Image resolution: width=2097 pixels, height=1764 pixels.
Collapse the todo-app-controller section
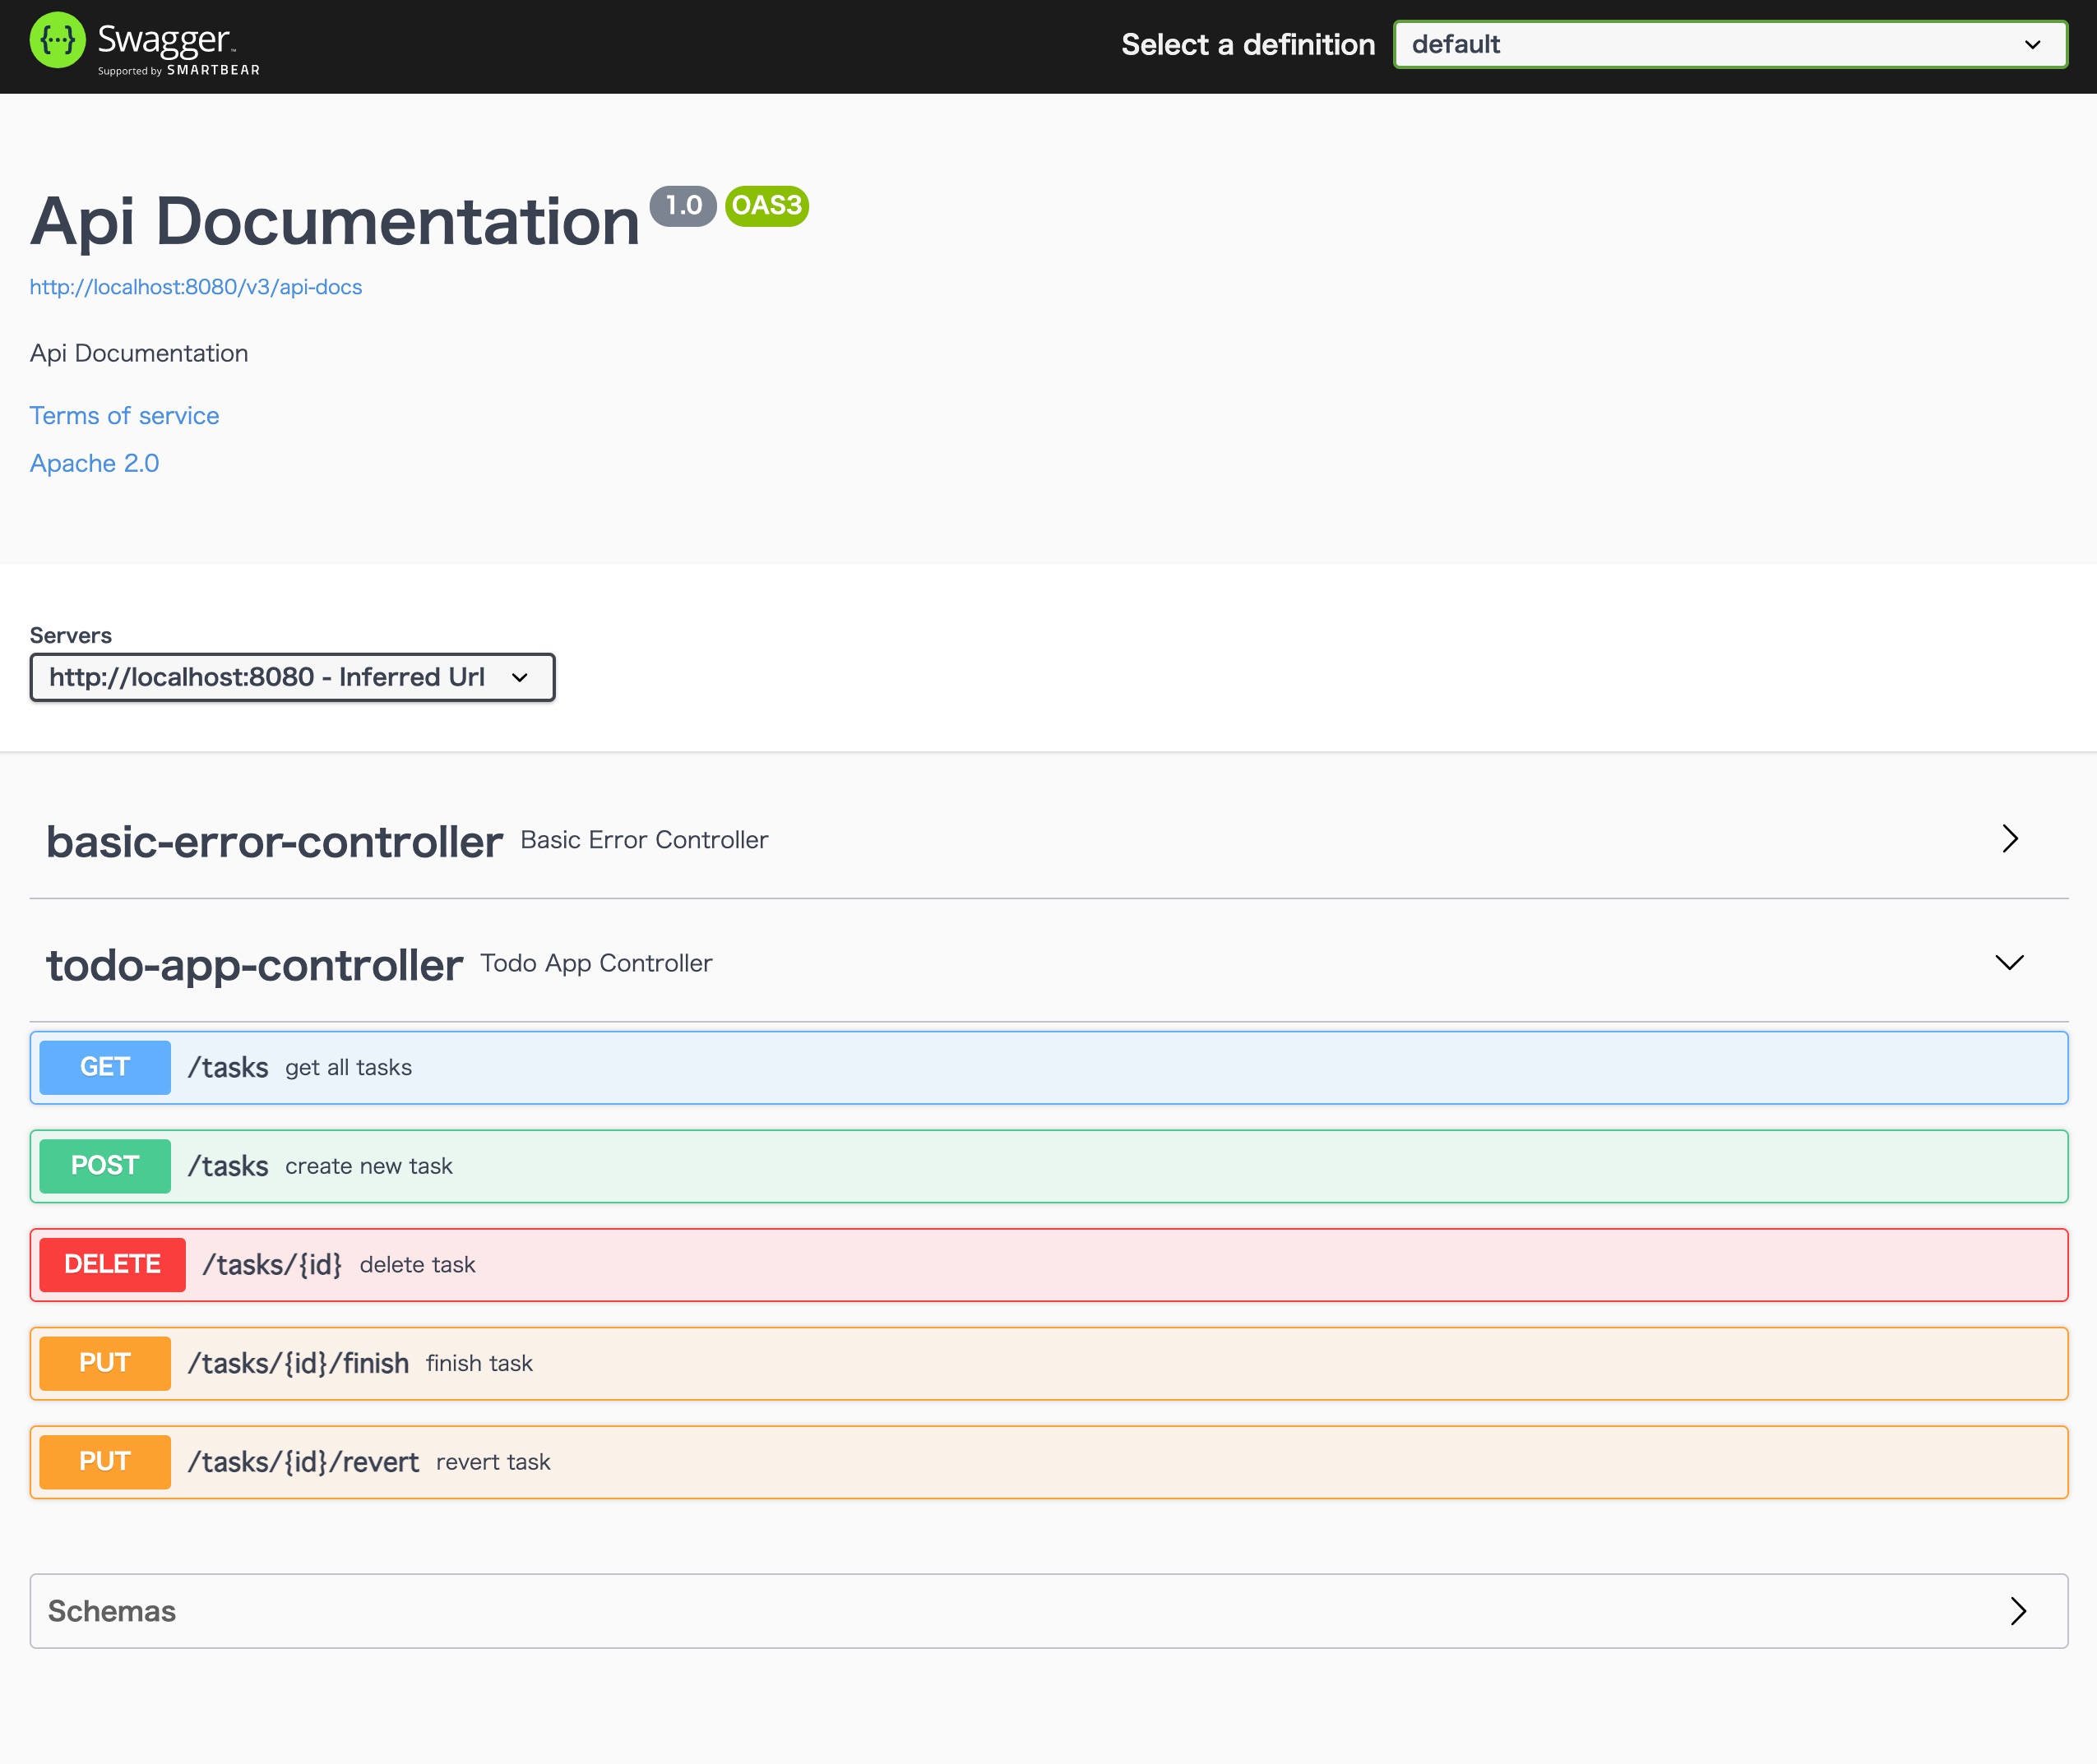click(x=1048, y=963)
